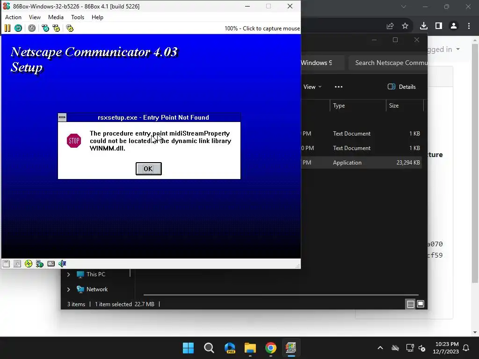Click the hard disk status icon
Image resolution: width=479 pixels, height=359 pixels.
(51, 264)
